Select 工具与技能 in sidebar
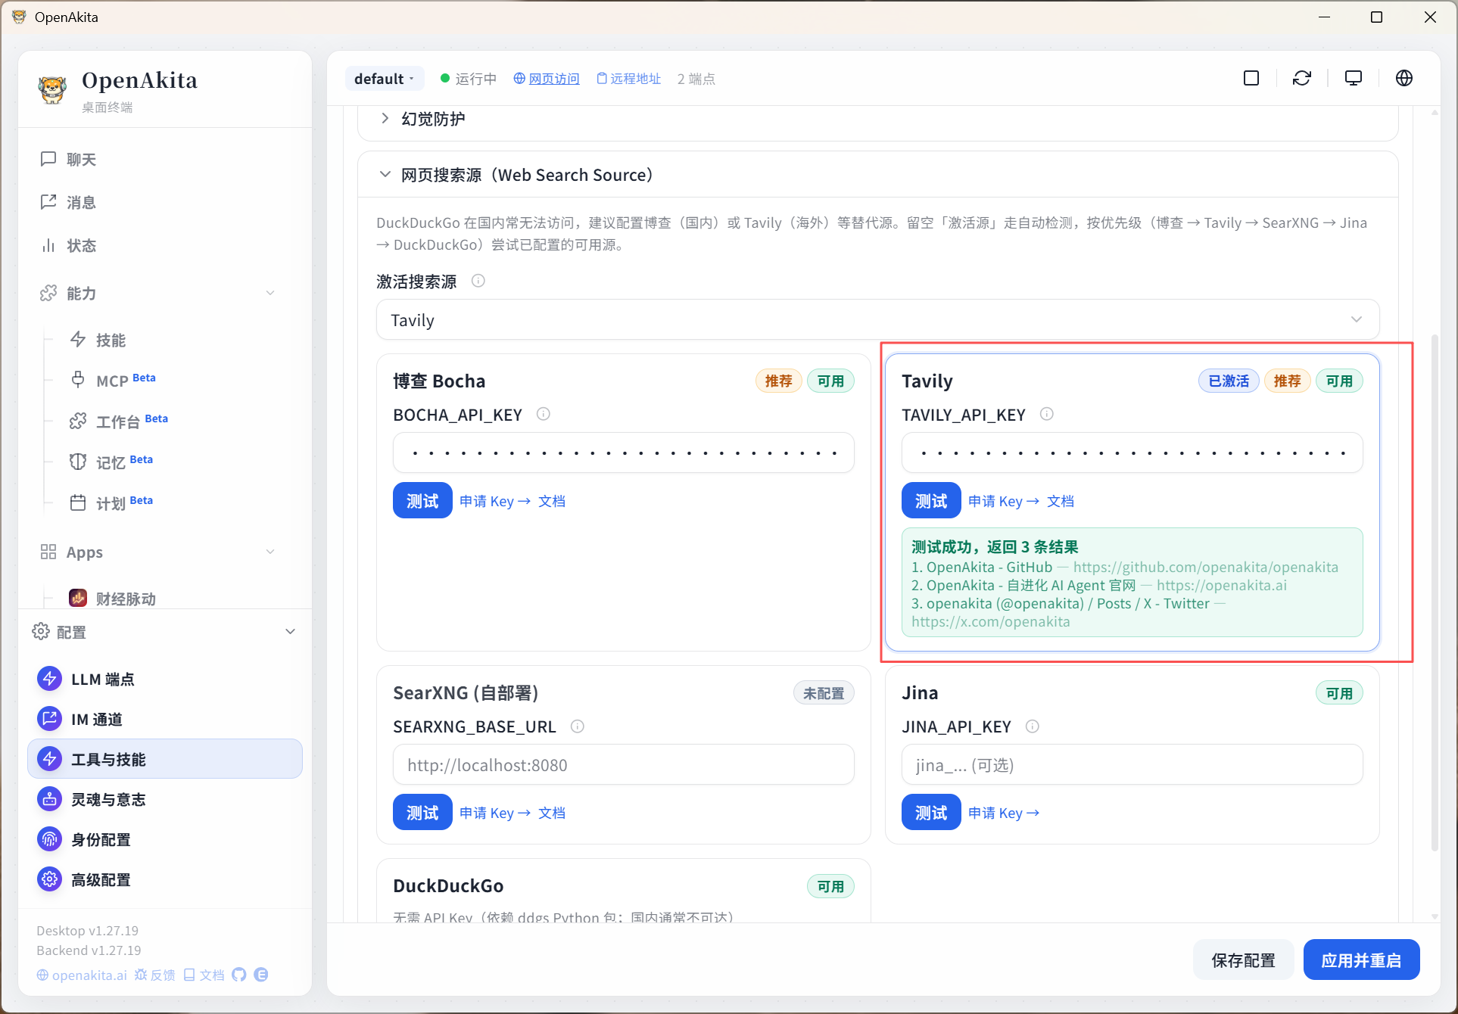This screenshot has width=1458, height=1014. pyautogui.click(x=165, y=759)
